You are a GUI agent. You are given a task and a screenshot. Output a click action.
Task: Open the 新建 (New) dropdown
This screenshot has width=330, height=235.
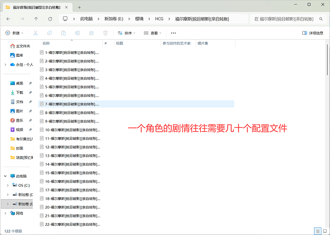14,33
